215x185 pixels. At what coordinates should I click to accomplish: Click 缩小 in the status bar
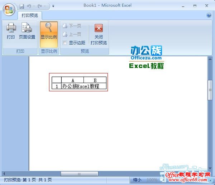[x=137, y=180]
